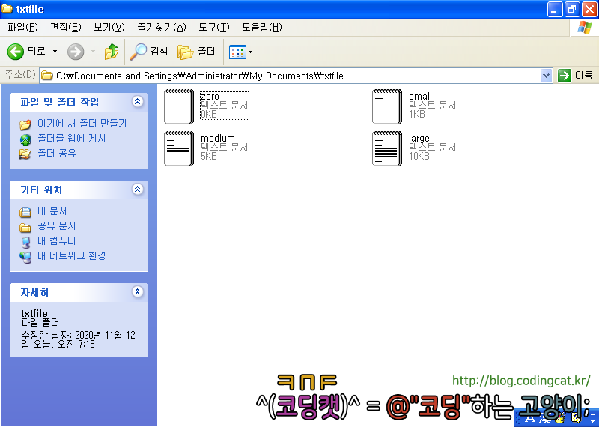This screenshot has height=427, width=599.
Task: Select the zero text file icon
Action: coord(179,106)
